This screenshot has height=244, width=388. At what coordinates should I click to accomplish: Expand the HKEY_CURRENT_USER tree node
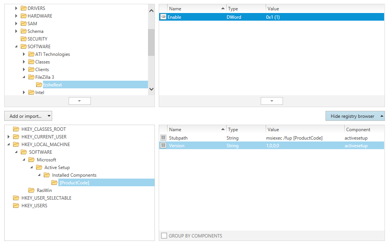pos(9,137)
